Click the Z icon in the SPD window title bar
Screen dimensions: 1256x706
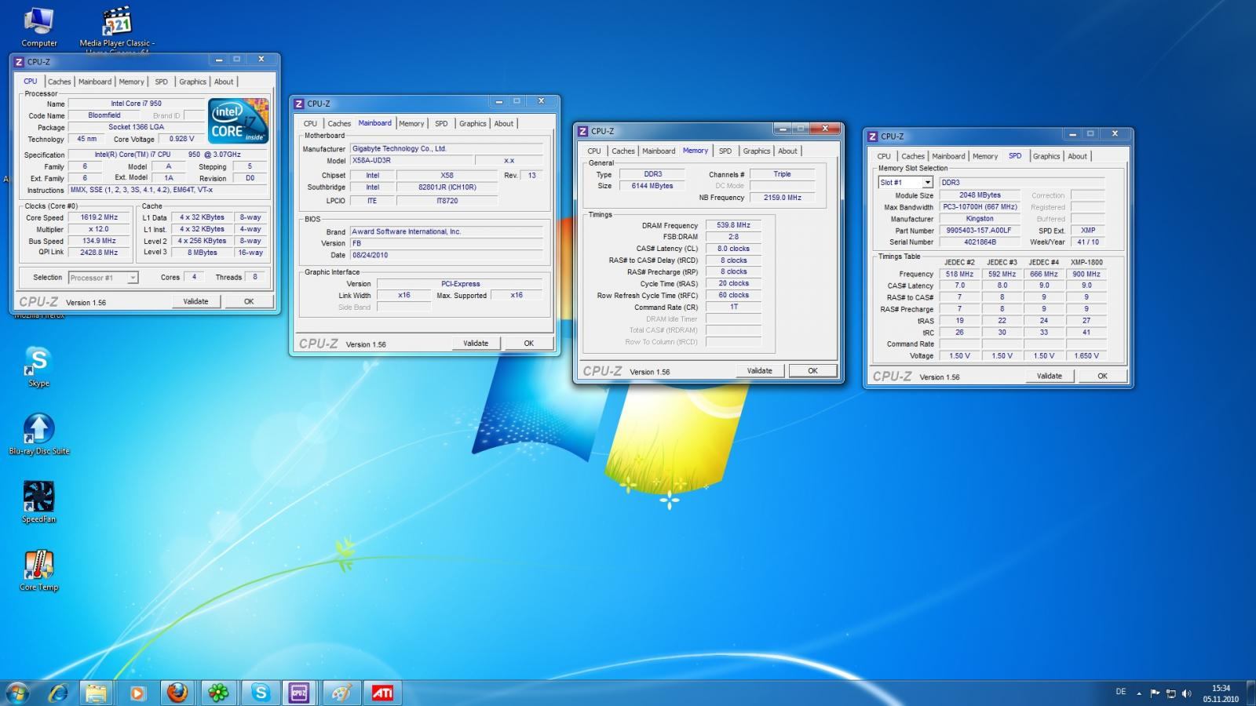872,136
